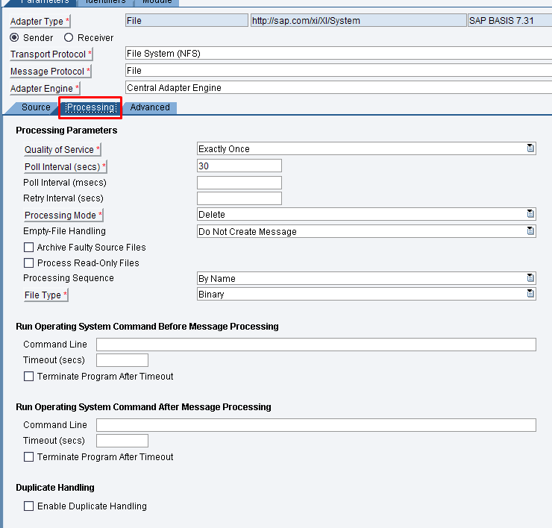Open the Processing Sequence dropdown icon
The width and height of the screenshot is (552, 528).
[x=530, y=277]
